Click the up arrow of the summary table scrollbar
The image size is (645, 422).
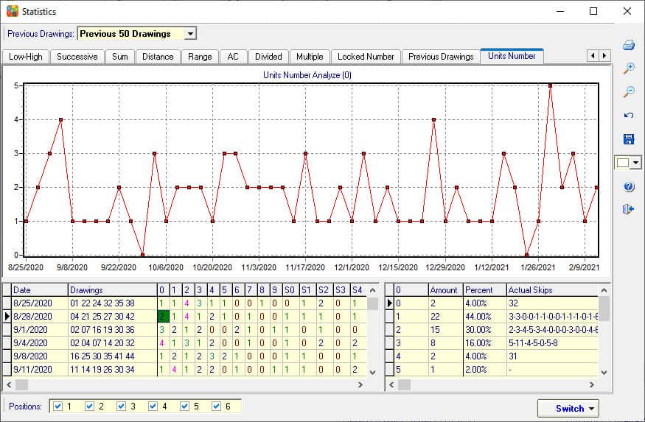[x=604, y=290]
